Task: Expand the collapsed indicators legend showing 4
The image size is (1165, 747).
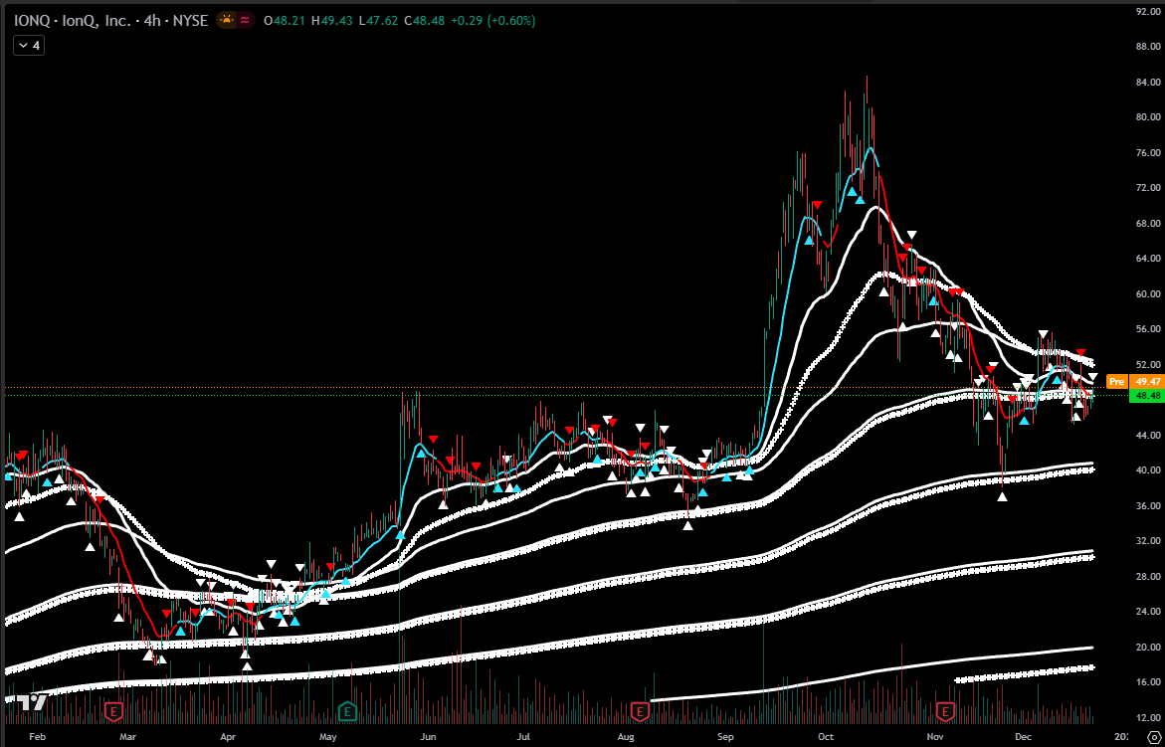Action: (x=29, y=46)
